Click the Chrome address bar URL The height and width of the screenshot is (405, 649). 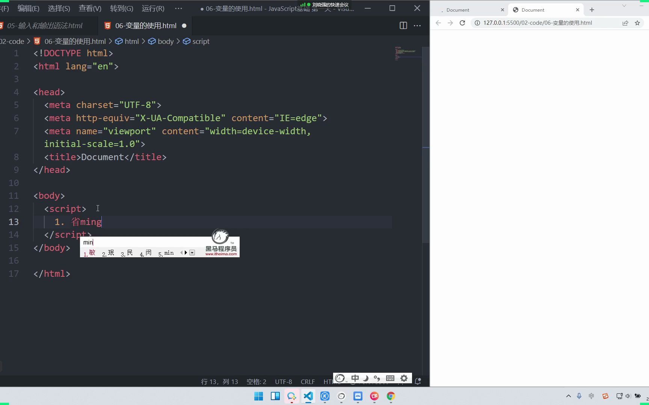pos(538,23)
